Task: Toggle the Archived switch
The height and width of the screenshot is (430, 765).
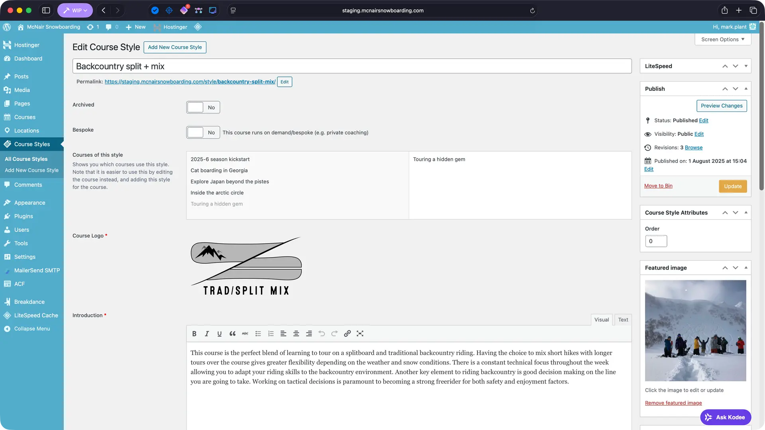Action: tap(203, 107)
